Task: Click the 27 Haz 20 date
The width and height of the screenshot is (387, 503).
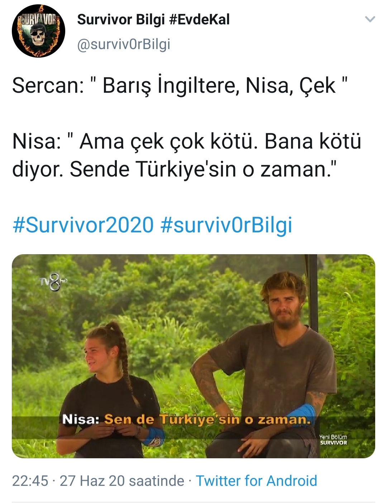Action: point(92,481)
